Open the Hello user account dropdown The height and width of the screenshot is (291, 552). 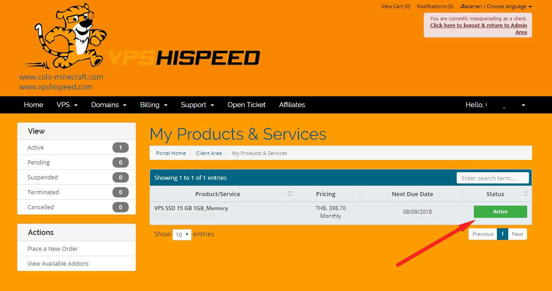coord(496,105)
